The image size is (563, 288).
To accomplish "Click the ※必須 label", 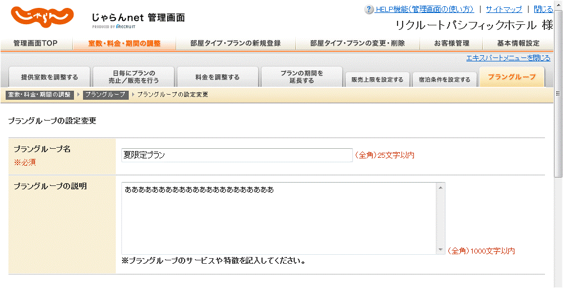I will click(25, 163).
